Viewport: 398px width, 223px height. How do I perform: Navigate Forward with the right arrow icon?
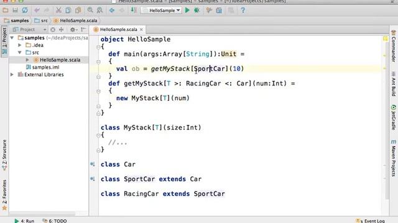pyautogui.click(x=122, y=11)
